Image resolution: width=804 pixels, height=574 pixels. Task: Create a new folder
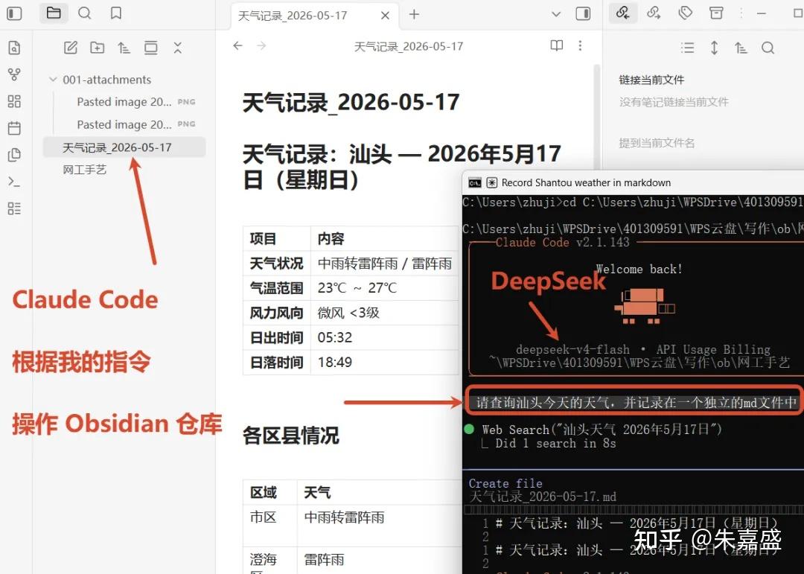click(97, 48)
